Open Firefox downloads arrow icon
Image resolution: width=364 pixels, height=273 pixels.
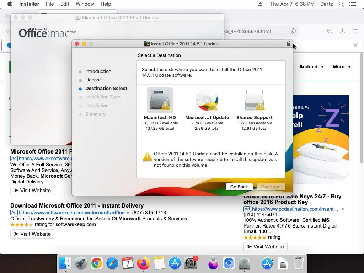[342, 31]
